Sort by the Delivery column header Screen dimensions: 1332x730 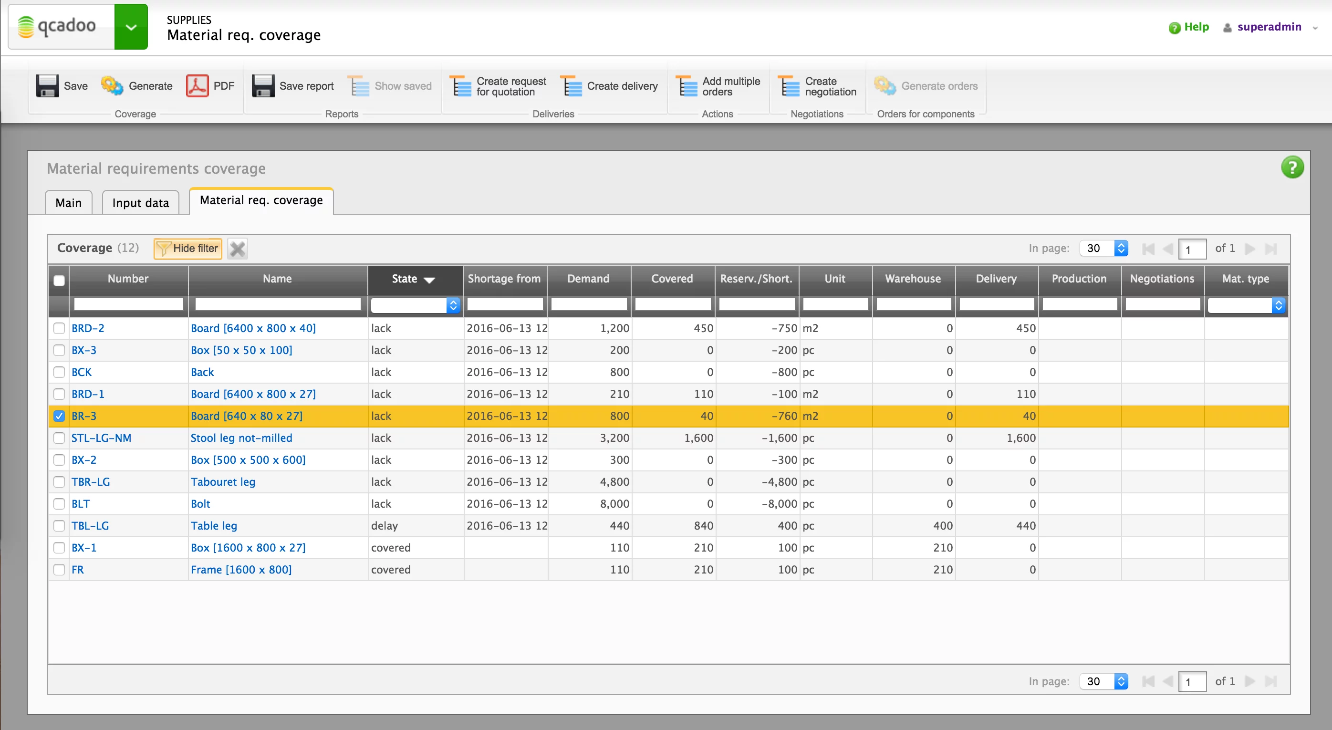click(997, 279)
